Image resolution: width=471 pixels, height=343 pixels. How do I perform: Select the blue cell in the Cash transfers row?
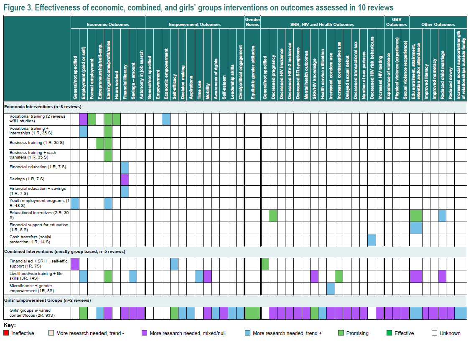372,240
